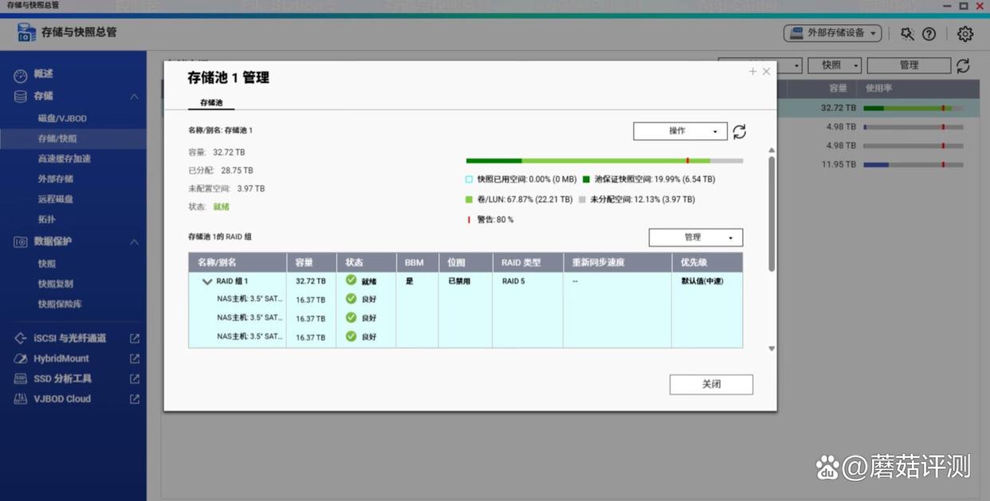Click the storage pool usage bar
This screenshot has width=990, height=501.
(604, 161)
